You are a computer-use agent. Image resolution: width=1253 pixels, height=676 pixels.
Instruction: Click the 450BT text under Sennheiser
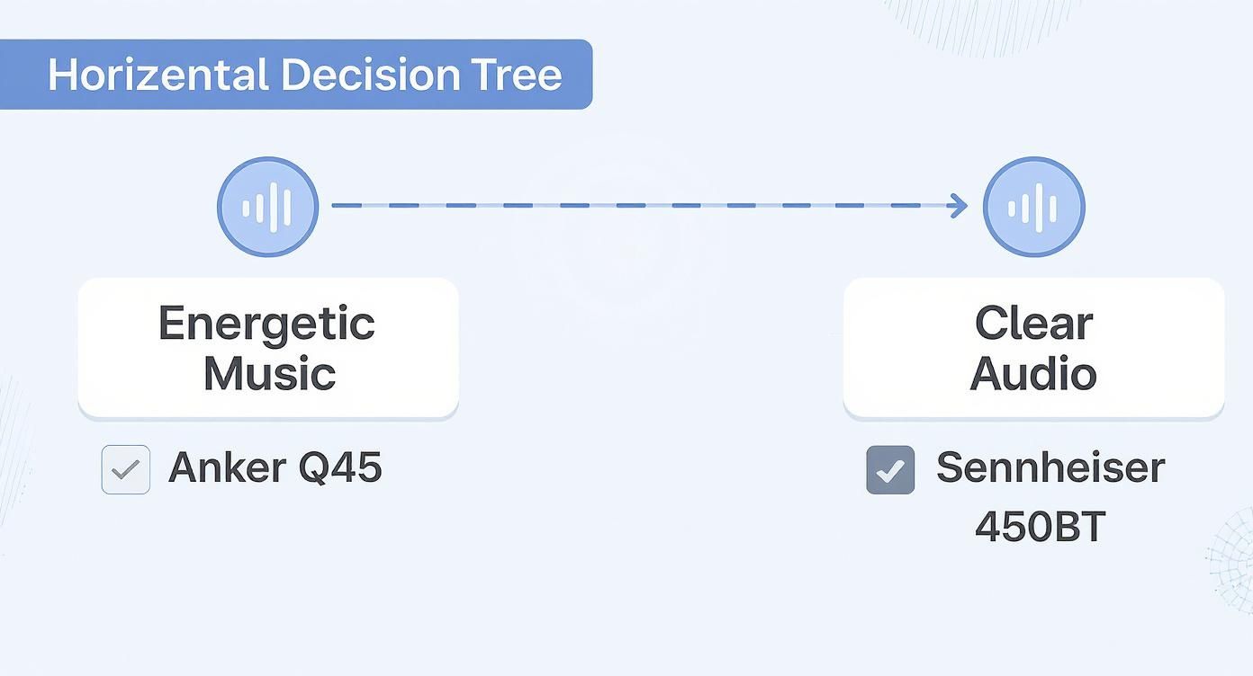[1040, 528]
